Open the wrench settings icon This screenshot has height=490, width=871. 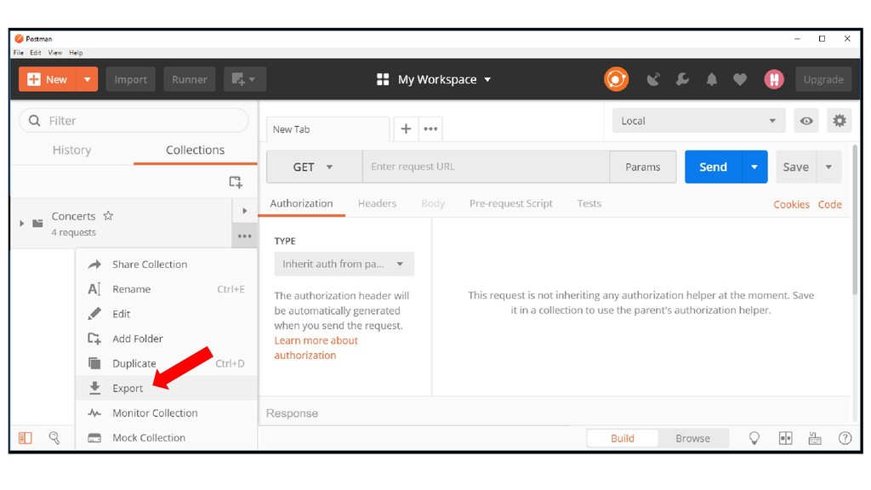tap(682, 79)
